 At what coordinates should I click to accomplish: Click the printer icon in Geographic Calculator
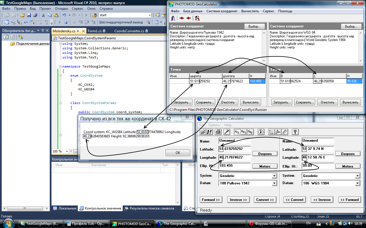pos(218,132)
